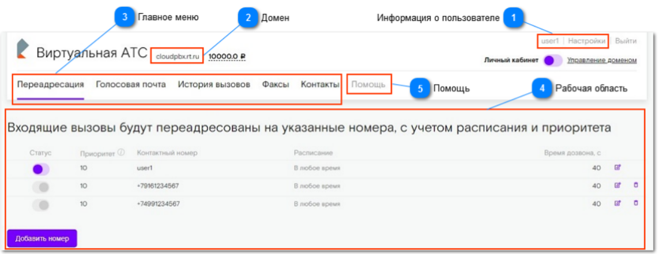Click priority 10 in +79161234567 row
This screenshot has width=659, height=254.
[x=83, y=185]
